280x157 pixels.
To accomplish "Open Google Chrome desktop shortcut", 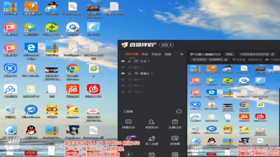I will 73,72.
